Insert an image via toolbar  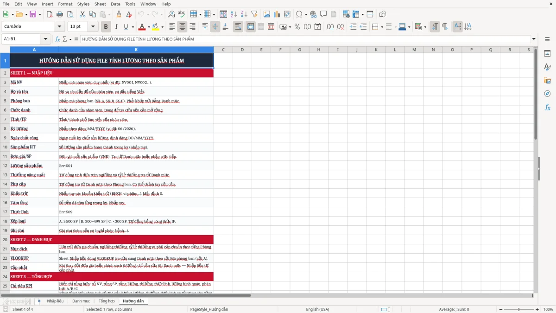[x=267, y=14]
